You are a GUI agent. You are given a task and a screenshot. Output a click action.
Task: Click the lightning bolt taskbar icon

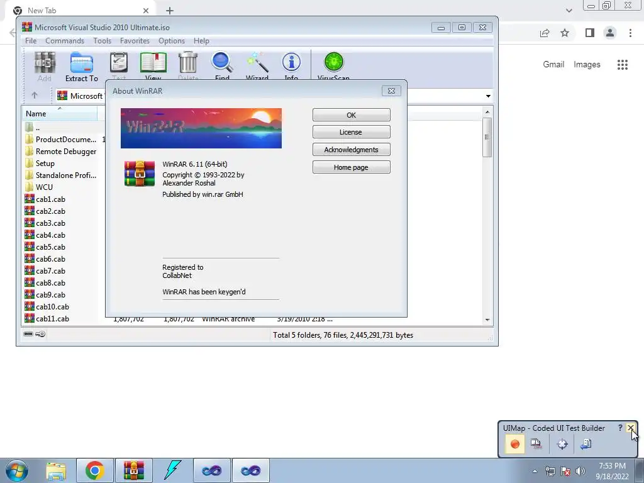tap(172, 470)
